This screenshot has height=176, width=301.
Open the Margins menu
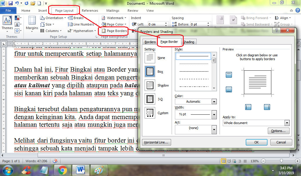click(x=32, y=24)
